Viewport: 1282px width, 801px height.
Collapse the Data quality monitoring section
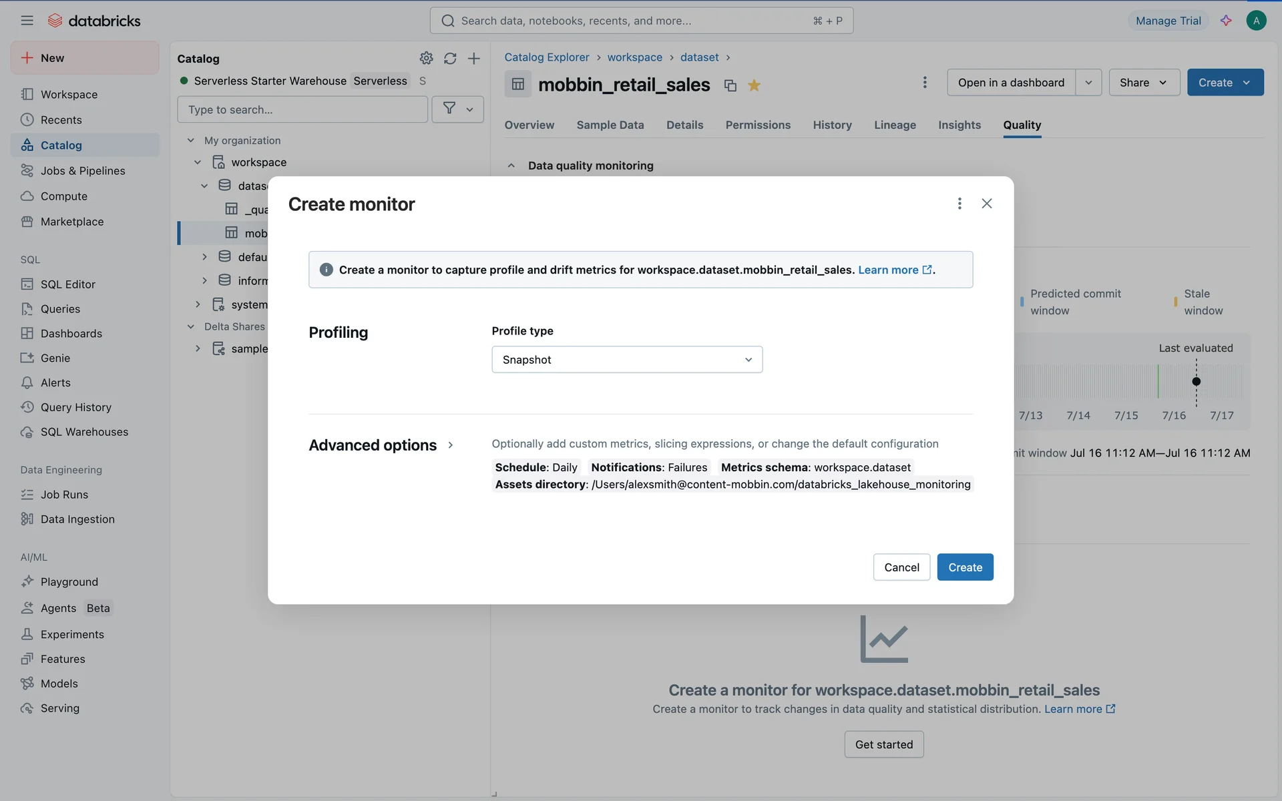(x=511, y=166)
